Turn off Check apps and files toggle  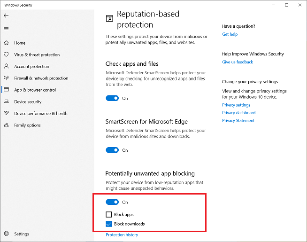pos(112,98)
